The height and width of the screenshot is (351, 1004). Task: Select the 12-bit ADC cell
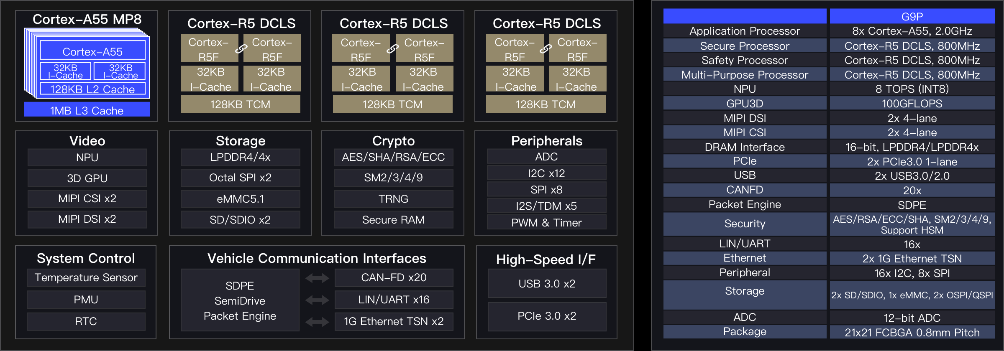(912, 318)
